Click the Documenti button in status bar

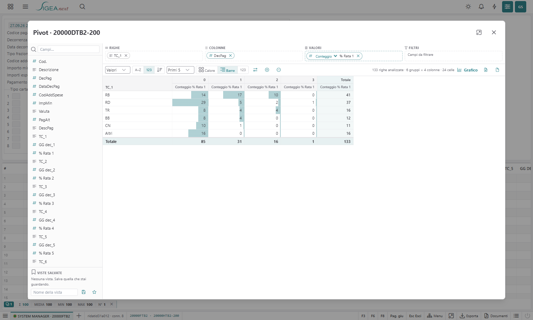496,316
